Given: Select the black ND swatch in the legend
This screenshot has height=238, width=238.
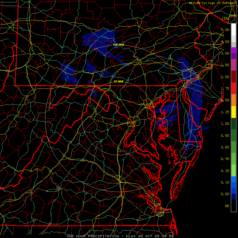Looking at the screenshot, I should 234,206.
